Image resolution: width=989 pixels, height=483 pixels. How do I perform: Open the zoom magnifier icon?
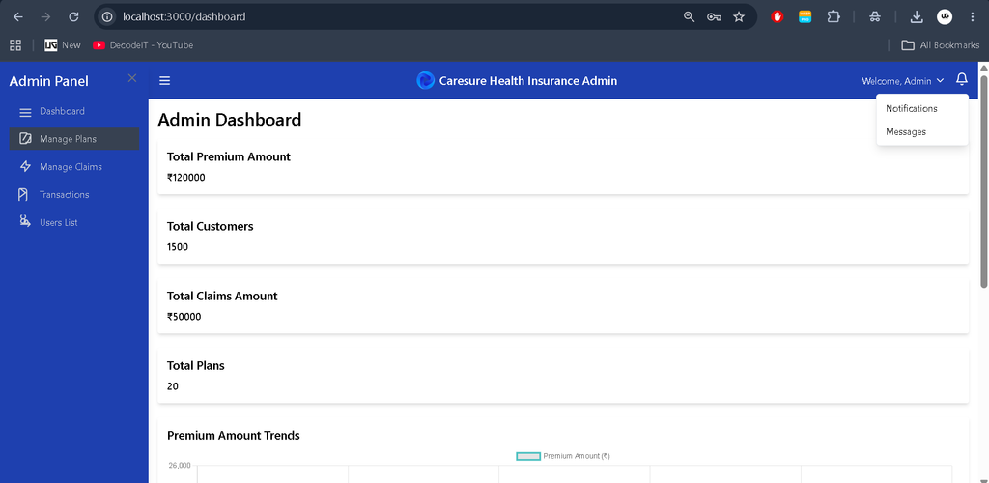689,17
